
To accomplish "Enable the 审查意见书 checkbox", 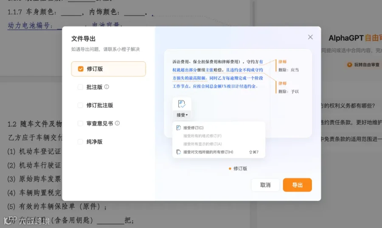I will point(80,124).
